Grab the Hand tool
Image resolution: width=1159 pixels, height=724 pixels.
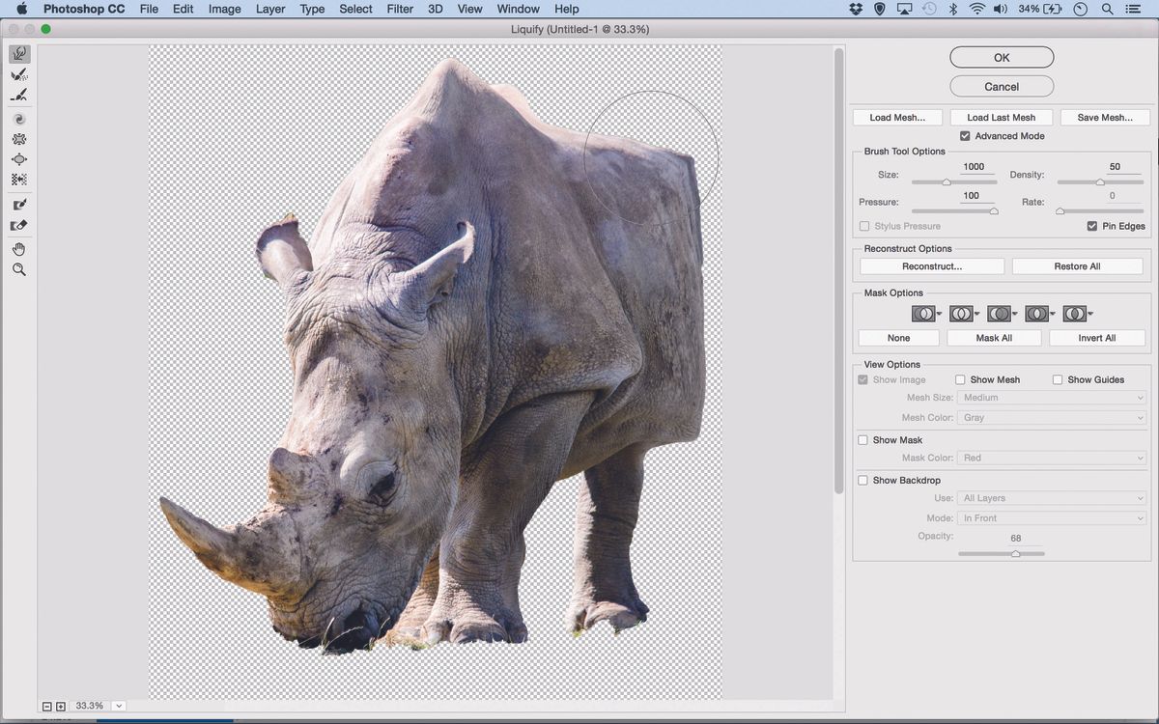(x=19, y=248)
